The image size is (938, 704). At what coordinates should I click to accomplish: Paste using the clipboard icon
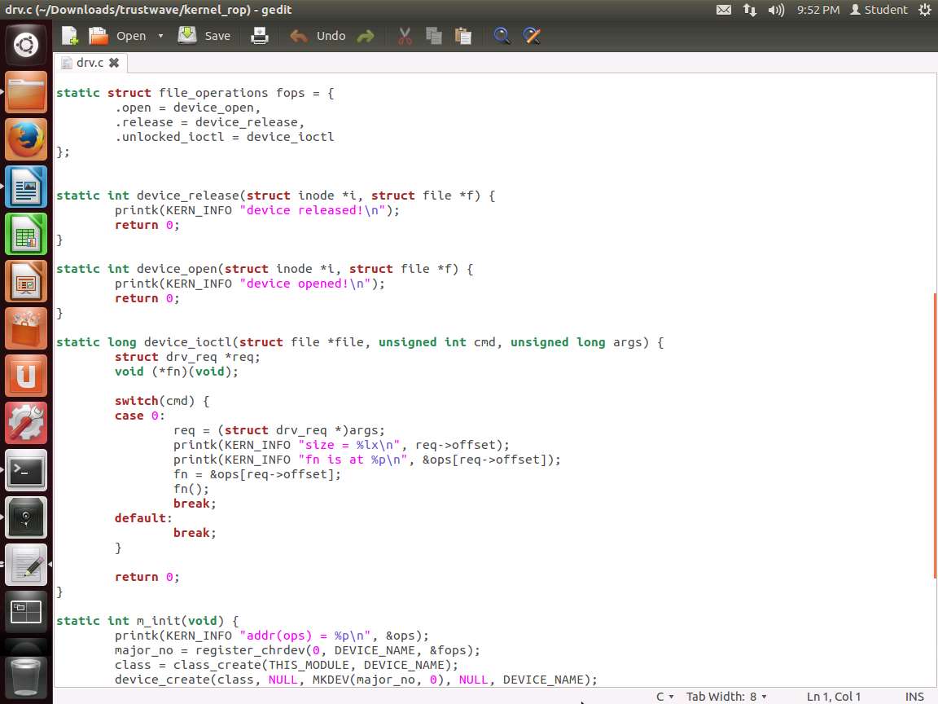pos(462,36)
